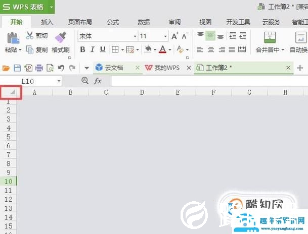Align text left
This screenshot has width=308, height=234.
(200, 49)
